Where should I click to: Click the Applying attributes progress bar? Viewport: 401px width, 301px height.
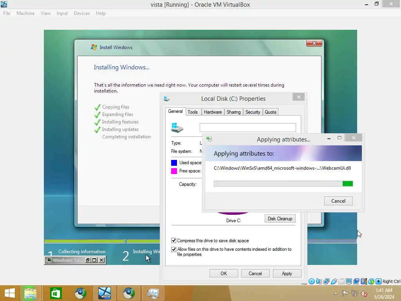[x=283, y=183]
